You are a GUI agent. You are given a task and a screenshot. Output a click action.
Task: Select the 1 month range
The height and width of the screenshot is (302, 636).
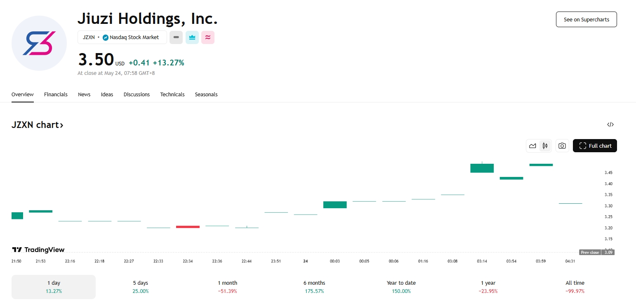[227, 287]
